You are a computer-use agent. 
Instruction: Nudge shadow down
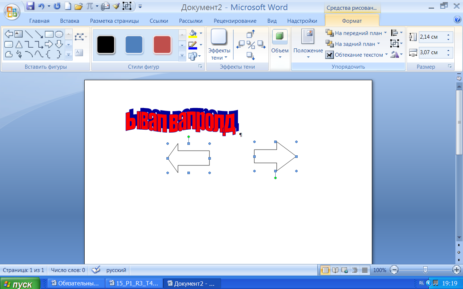coord(251,56)
